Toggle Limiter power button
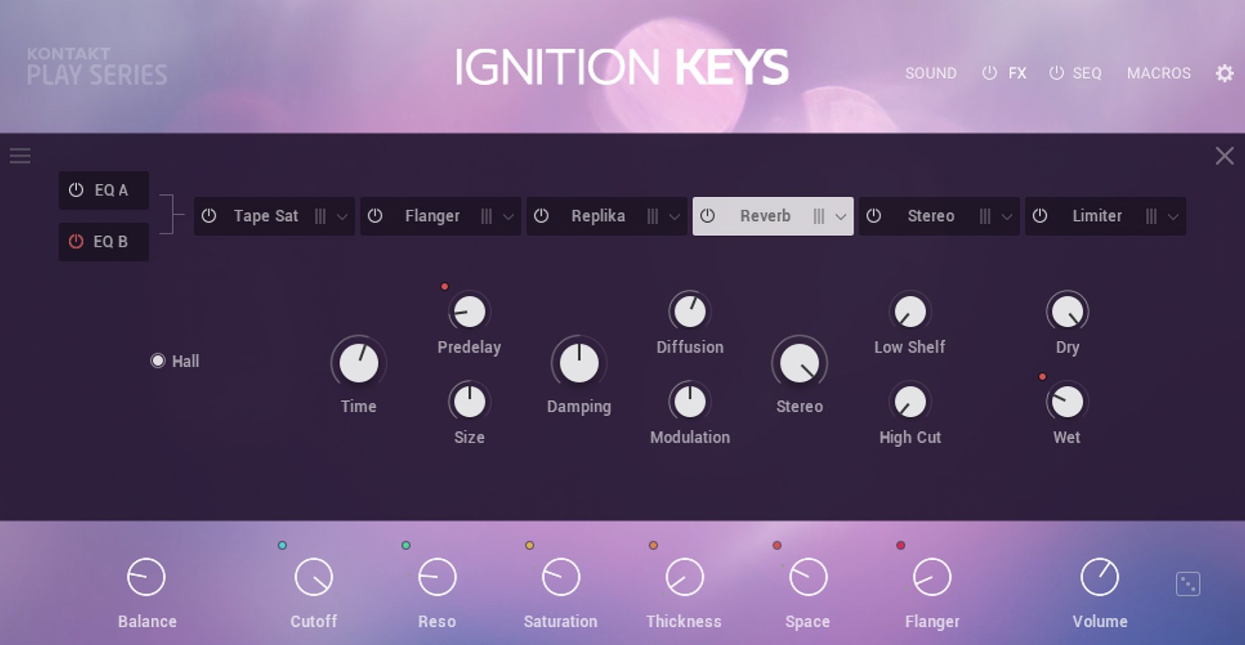Image resolution: width=1245 pixels, height=645 pixels. point(1040,215)
